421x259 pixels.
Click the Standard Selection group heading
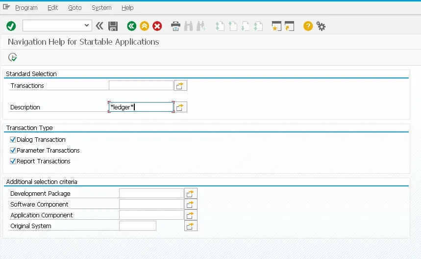coord(31,74)
